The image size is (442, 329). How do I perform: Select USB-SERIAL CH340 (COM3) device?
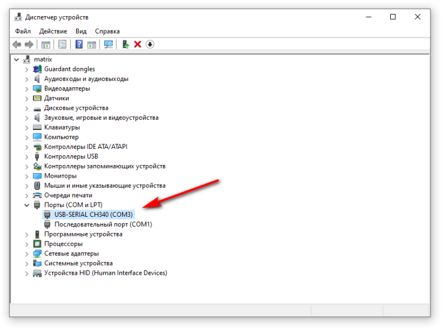tap(93, 215)
